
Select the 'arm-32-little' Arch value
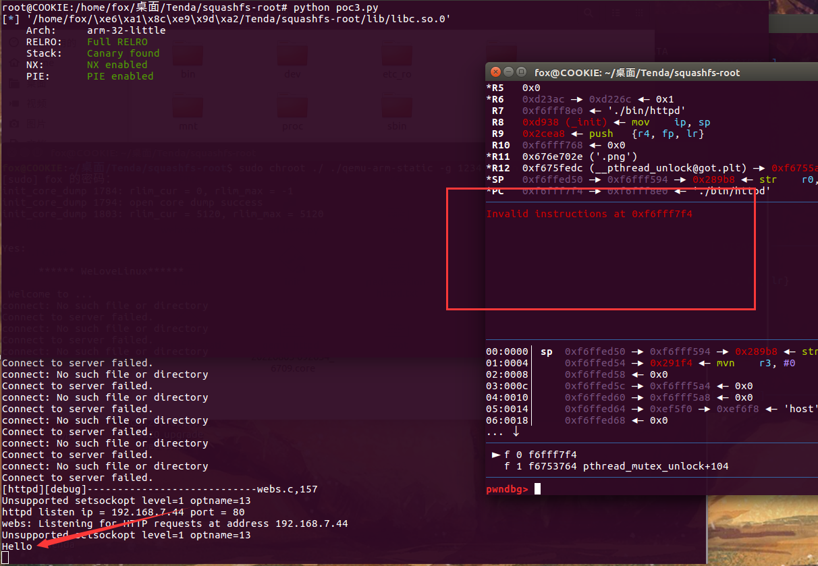pos(127,30)
